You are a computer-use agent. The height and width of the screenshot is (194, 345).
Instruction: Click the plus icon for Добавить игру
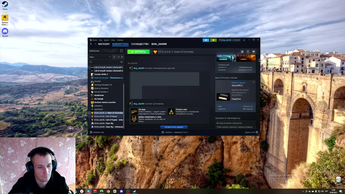click(91, 132)
